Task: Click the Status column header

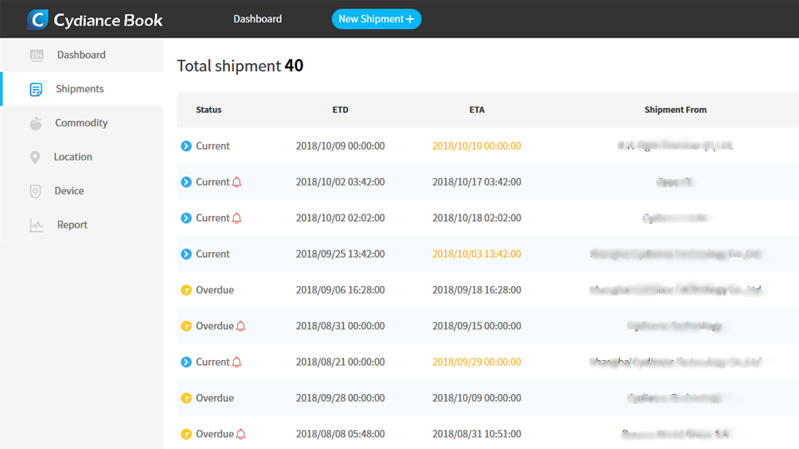Action: coord(208,110)
